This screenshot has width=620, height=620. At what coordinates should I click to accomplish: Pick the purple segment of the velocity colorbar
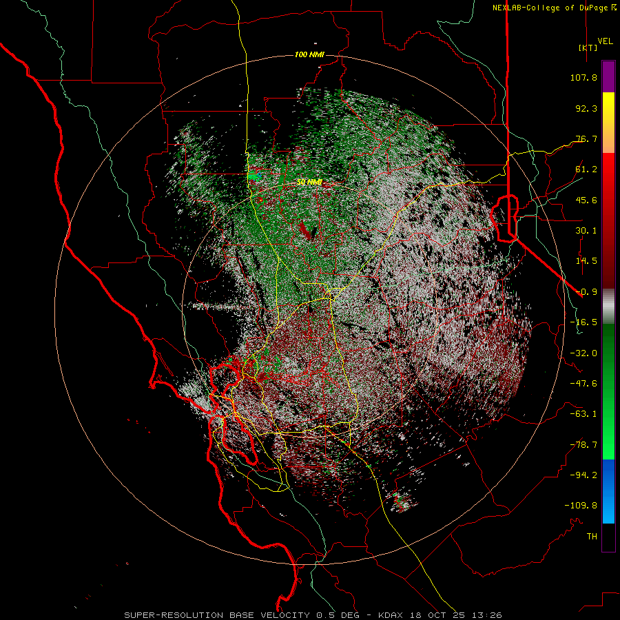click(x=608, y=77)
